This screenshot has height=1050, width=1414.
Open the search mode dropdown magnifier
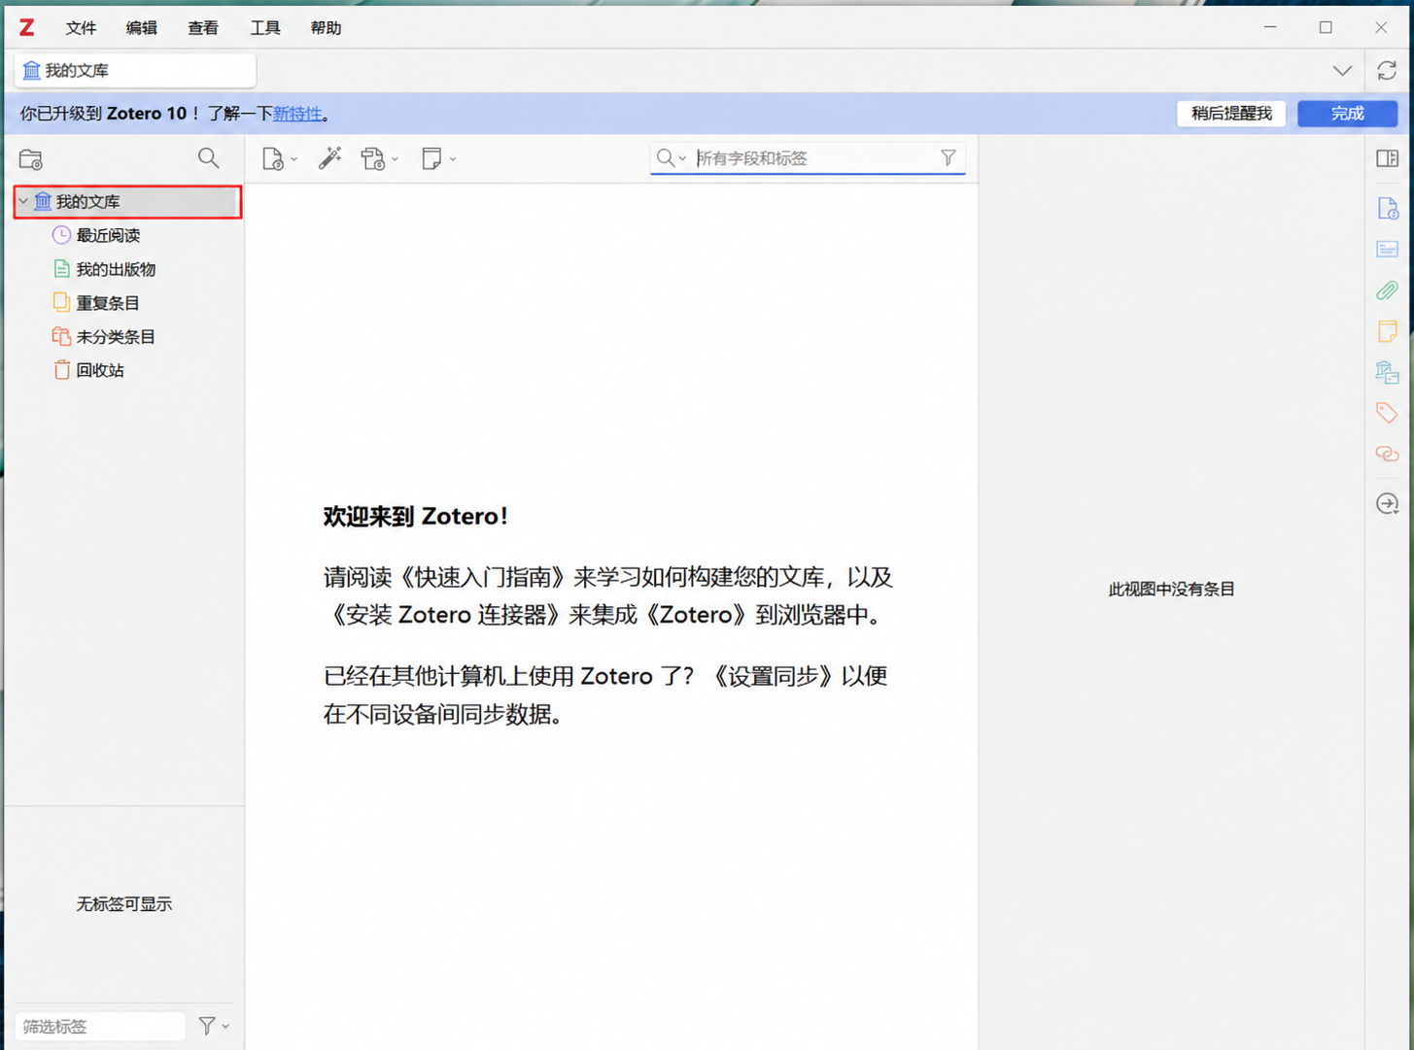671,157
